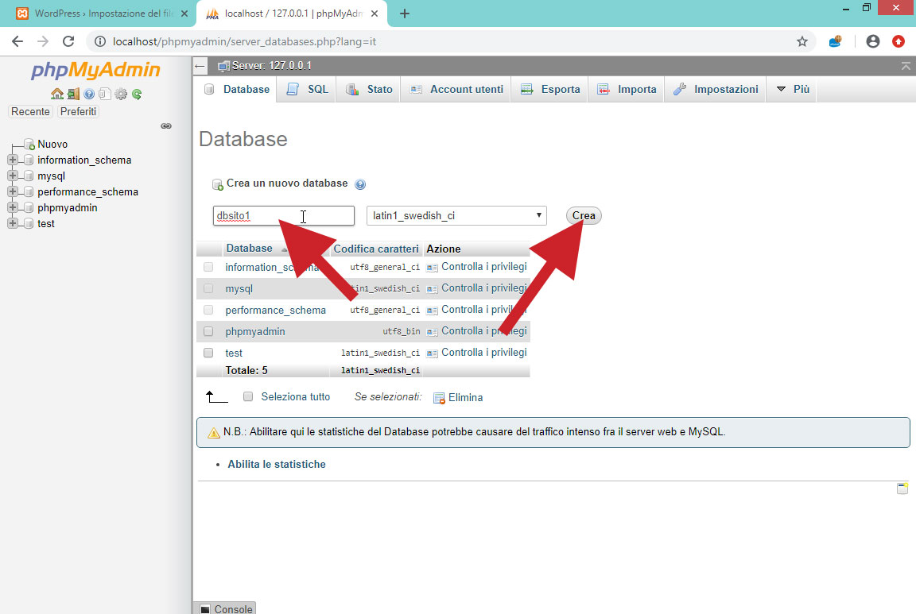Switch to the WordPress browser tab
The height and width of the screenshot is (614, 916).
click(101, 14)
